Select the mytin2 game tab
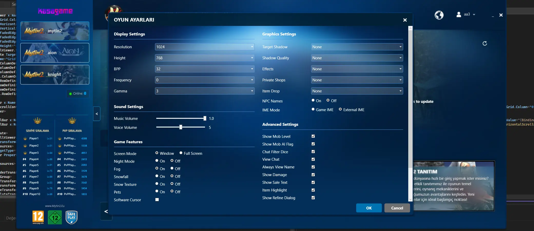This screenshot has width=534, height=231. 55,31
